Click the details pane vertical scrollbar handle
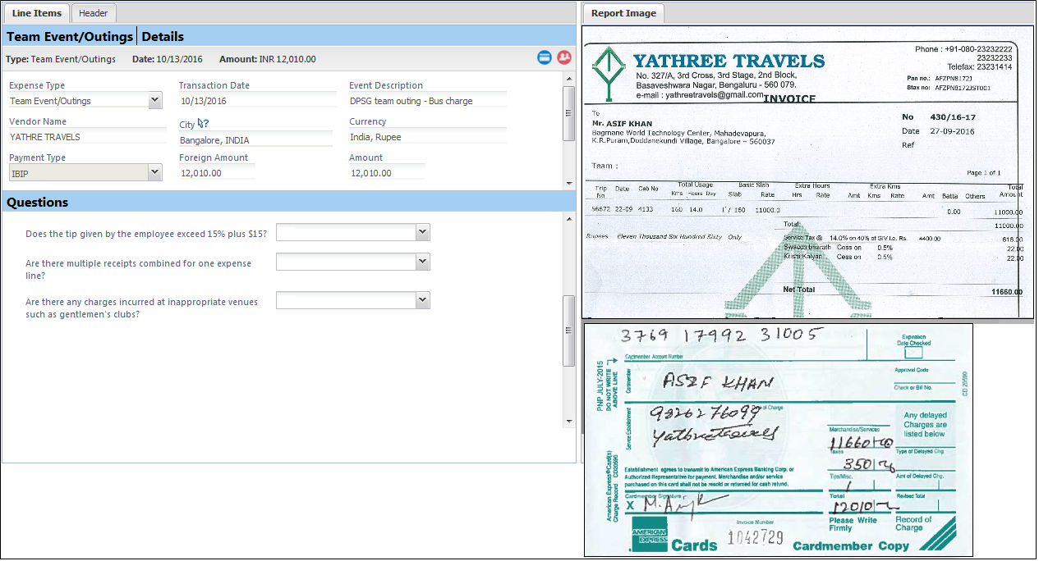 pyautogui.click(x=568, y=113)
